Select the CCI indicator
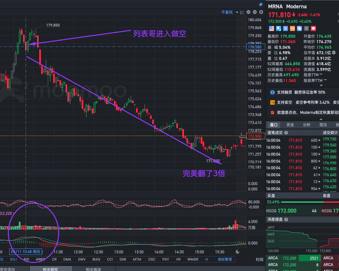Viewport: 339px width, 271px height. [x=110, y=259]
